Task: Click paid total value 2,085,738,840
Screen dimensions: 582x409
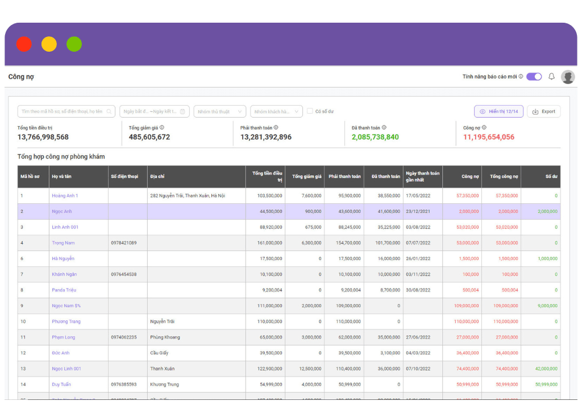Action: click(x=375, y=137)
